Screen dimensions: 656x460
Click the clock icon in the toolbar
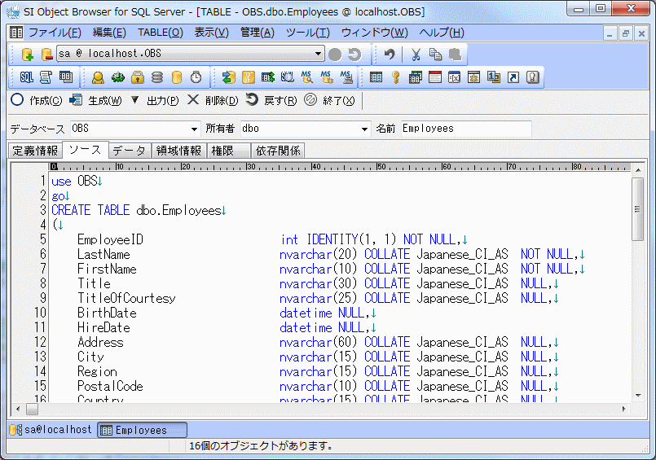point(196,77)
